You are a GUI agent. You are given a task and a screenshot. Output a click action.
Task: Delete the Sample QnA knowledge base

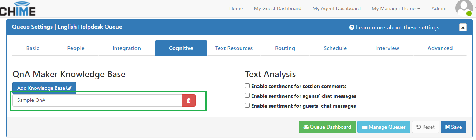[189, 100]
